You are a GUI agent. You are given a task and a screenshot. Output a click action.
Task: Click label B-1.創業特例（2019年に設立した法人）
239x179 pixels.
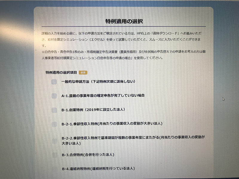coord(93,109)
